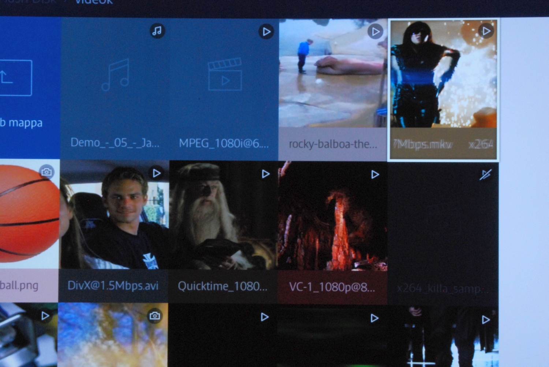Viewport: 549px width, 367px height.
Task: Open the basketball ball.png thumbnail
Action: click(x=29, y=214)
